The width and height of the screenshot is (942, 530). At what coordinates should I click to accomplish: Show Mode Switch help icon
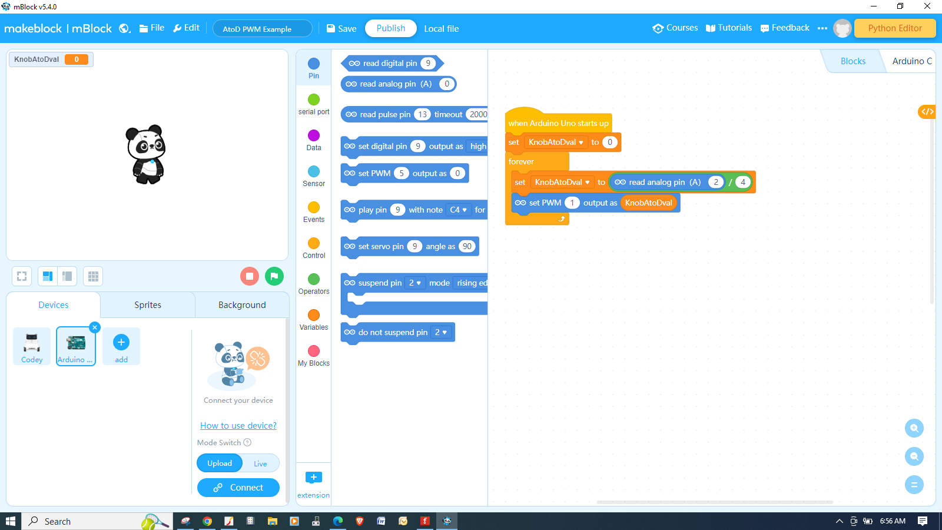coord(247,442)
